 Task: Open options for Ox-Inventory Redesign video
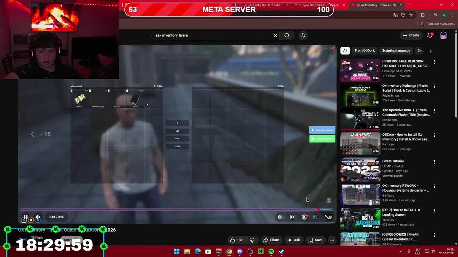click(x=434, y=86)
